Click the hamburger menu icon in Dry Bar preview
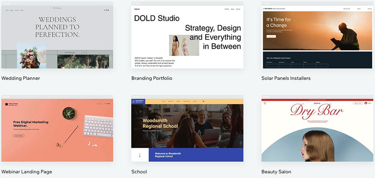The height and width of the screenshot is (178, 375). pos(265,103)
